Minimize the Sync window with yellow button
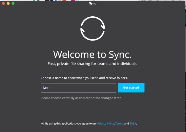This screenshot has width=186, height=132. (x=8, y=3)
